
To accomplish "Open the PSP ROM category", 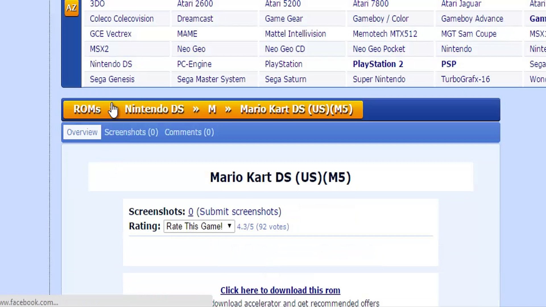I will (x=448, y=64).
